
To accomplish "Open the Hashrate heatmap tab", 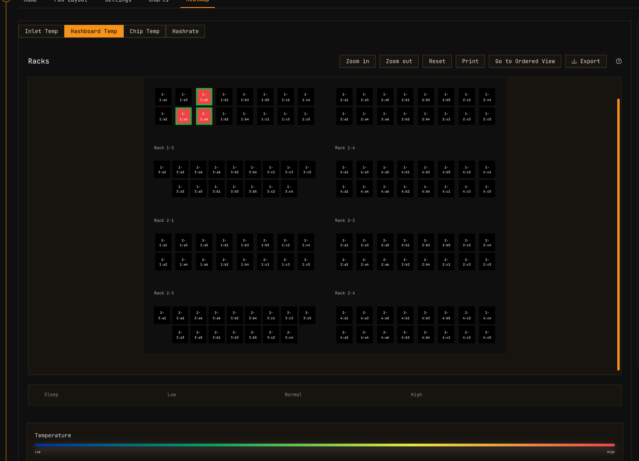I will [185, 31].
